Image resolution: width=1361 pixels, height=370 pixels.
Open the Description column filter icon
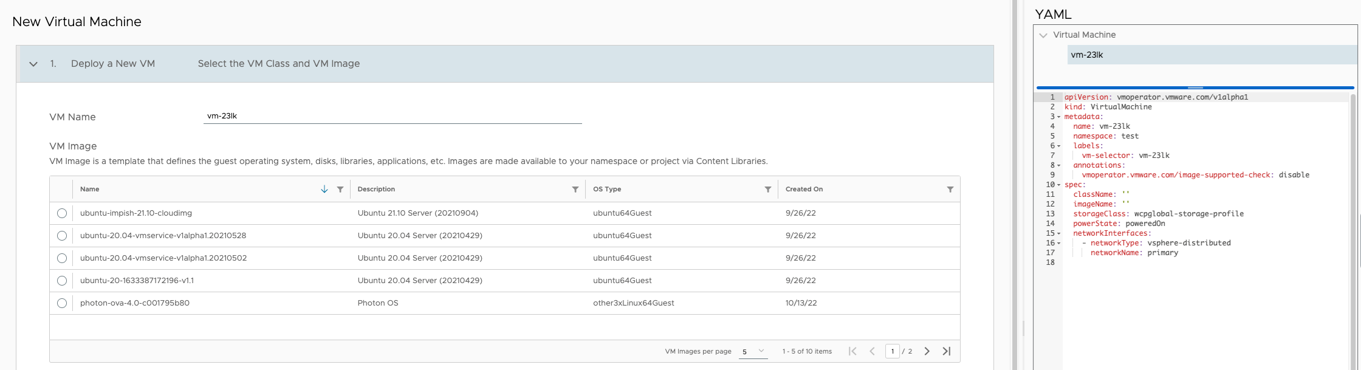[575, 190]
